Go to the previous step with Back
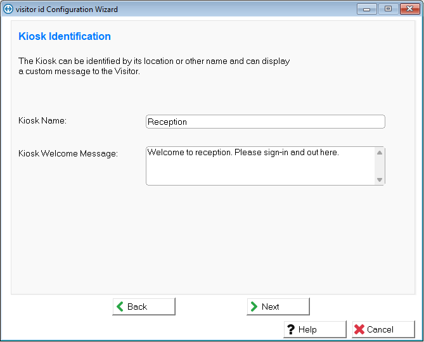 pos(144,307)
